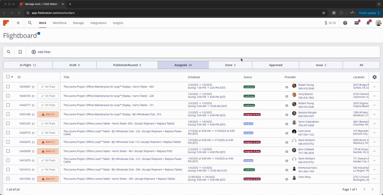Click the Finish update button

[x=369, y=13]
